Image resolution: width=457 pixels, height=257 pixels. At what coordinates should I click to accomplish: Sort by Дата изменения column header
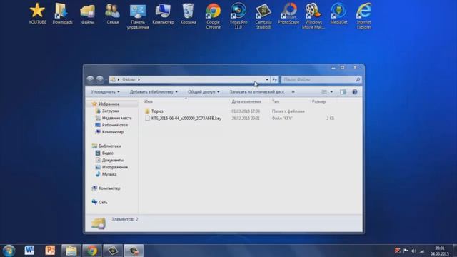pyautogui.click(x=246, y=101)
